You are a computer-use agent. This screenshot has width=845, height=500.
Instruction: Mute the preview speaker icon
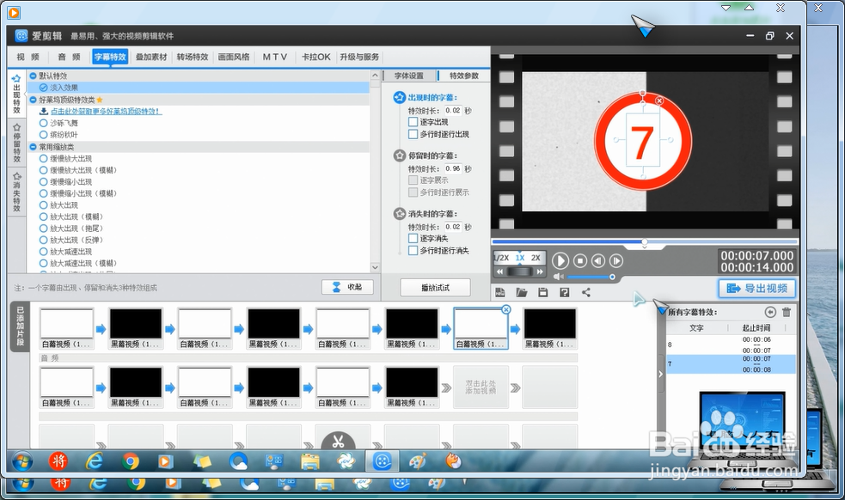click(x=558, y=277)
